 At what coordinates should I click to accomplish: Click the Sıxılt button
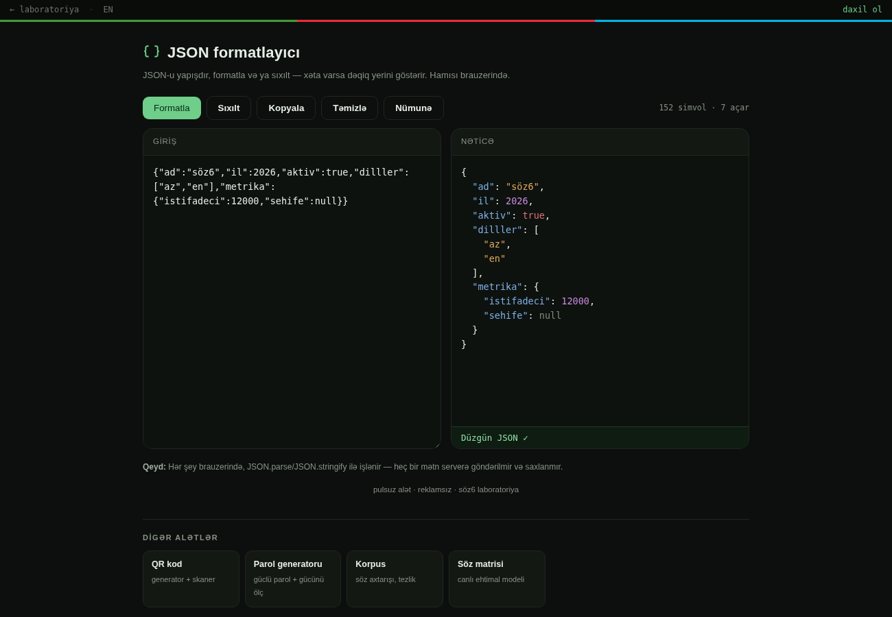(x=228, y=108)
